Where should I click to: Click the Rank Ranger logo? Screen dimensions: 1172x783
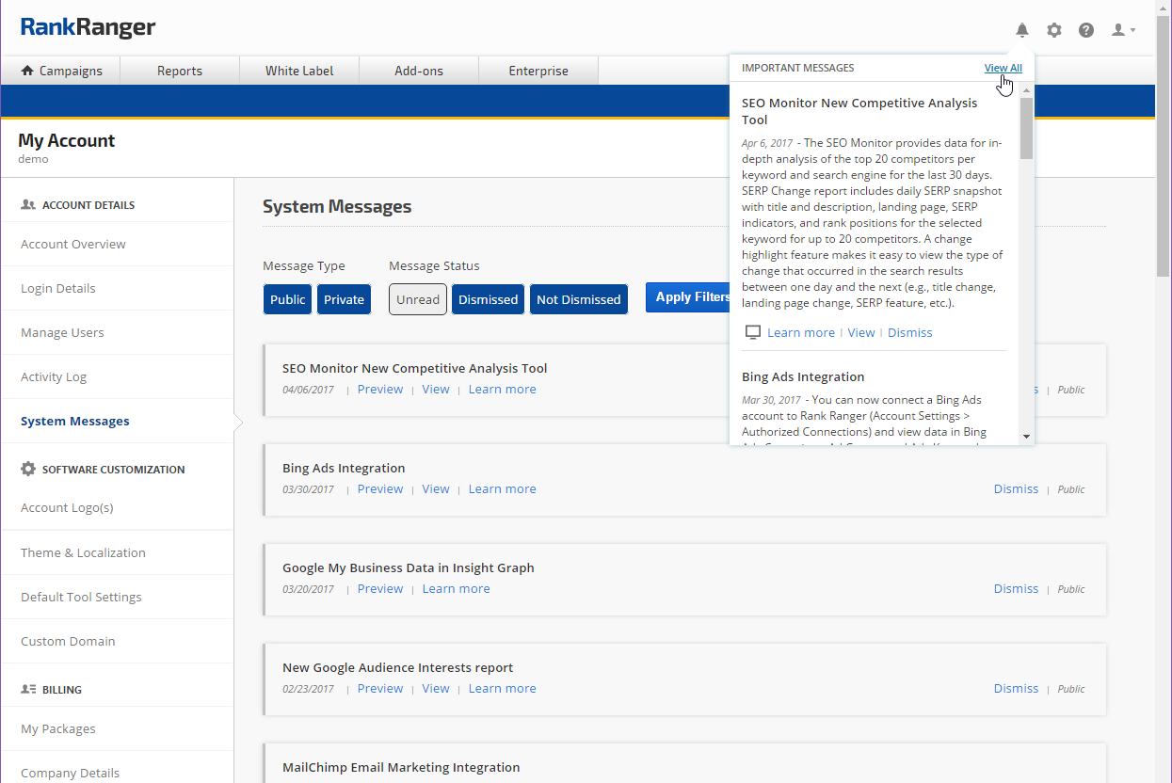click(88, 27)
